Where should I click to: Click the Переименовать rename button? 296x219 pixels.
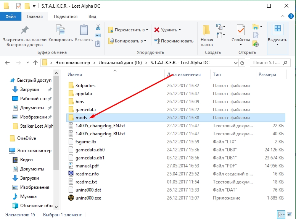(174, 41)
